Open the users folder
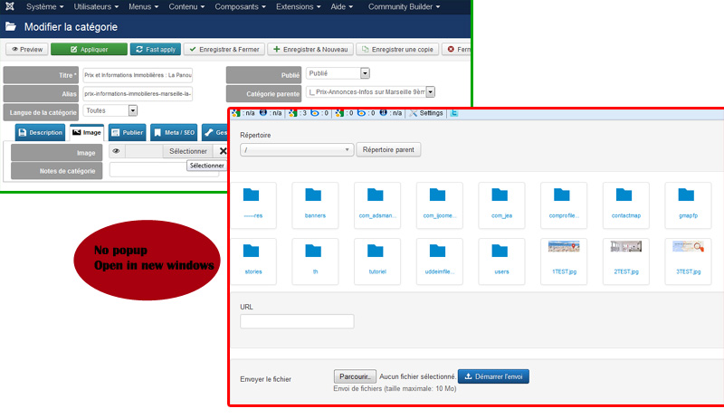This screenshot has width=724, height=418. pyautogui.click(x=501, y=261)
